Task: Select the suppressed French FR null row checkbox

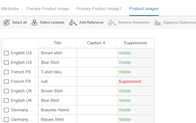Action: point(6,82)
